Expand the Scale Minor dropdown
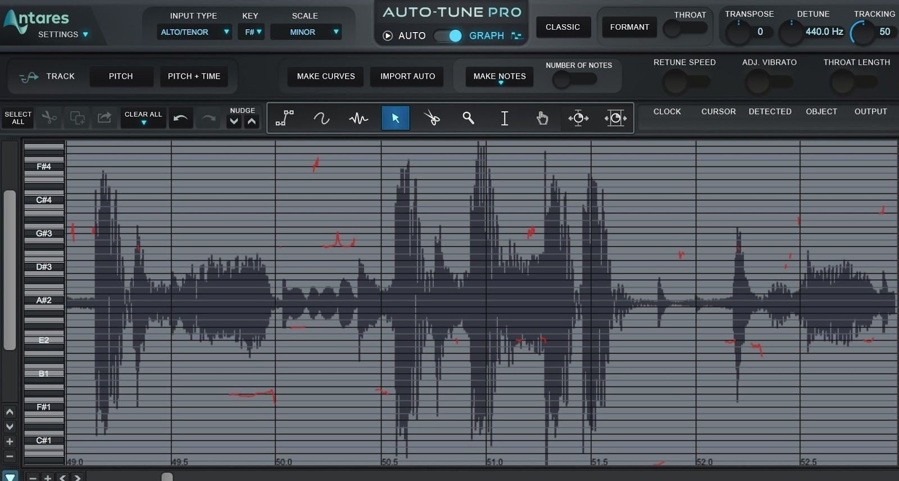The image size is (899, 481). (306, 32)
